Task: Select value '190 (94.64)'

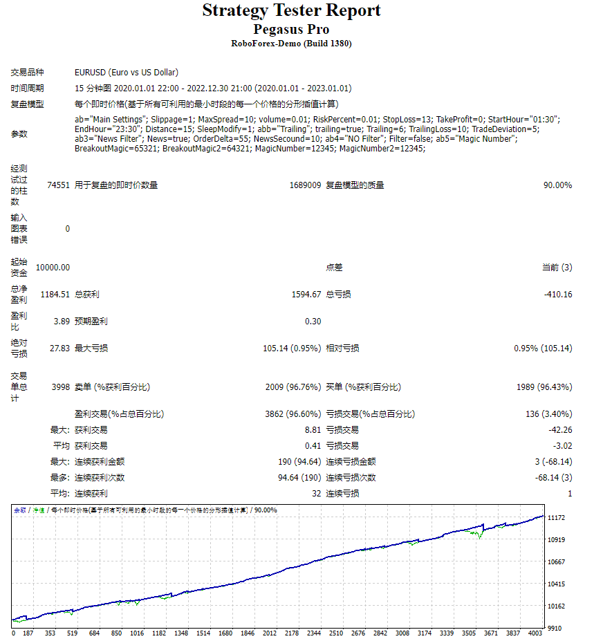Action: click(299, 461)
